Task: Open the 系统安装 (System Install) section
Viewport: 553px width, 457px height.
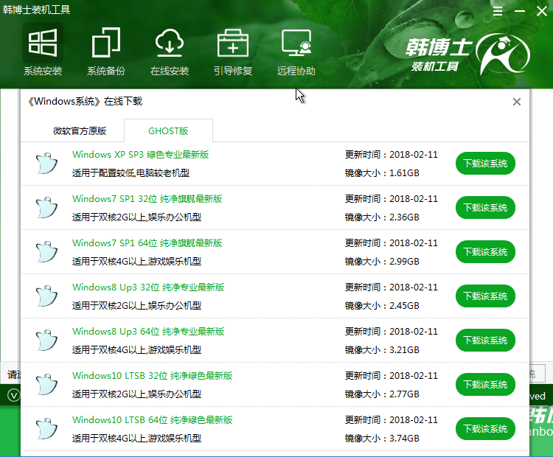Action: pos(42,52)
